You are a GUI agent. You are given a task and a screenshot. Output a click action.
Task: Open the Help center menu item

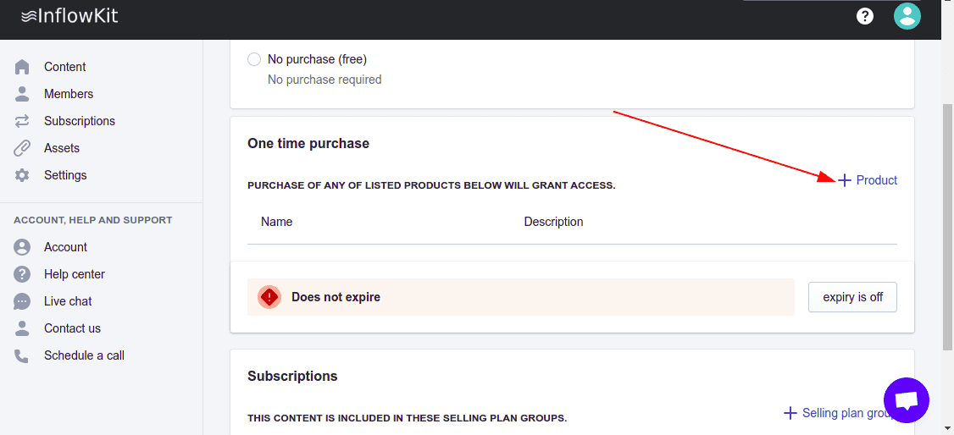point(75,274)
